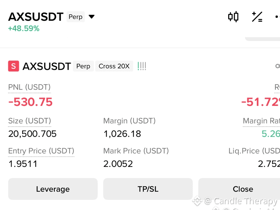Tap the Margin Ratio label
Screen dimensions: 280x210
click(262, 121)
